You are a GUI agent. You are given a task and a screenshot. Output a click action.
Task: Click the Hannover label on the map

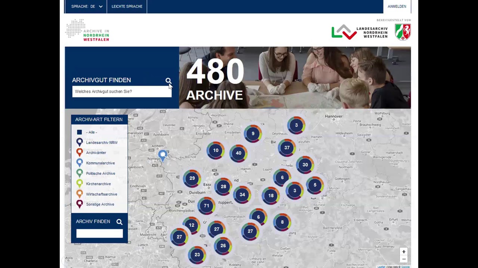[333, 116]
